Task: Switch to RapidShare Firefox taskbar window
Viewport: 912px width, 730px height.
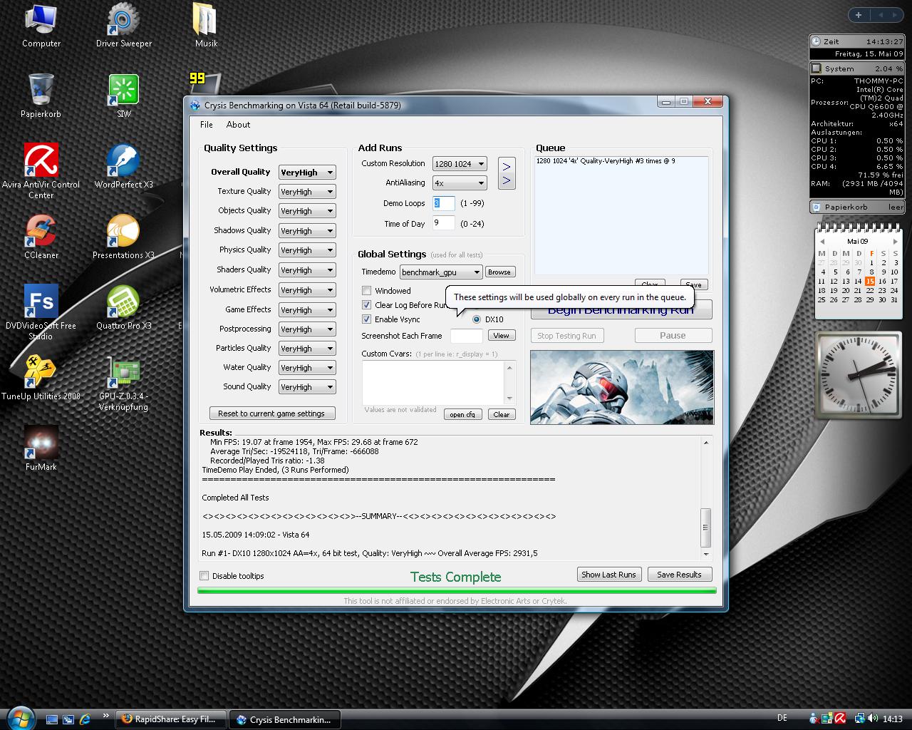Action: click(x=171, y=719)
